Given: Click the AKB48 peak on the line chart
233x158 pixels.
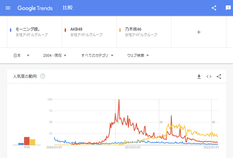Looking at the screenshot, I should pyautogui.click(x=119, y=100).
